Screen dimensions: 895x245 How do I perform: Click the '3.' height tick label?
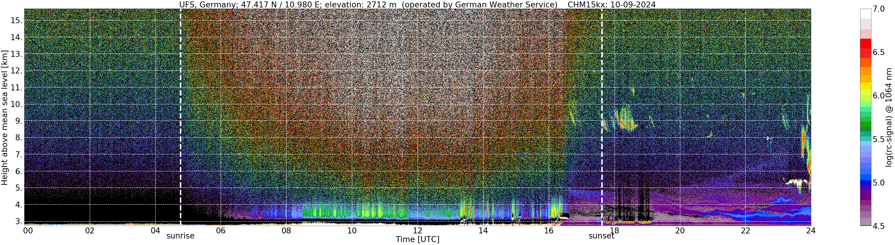point(18,222)
